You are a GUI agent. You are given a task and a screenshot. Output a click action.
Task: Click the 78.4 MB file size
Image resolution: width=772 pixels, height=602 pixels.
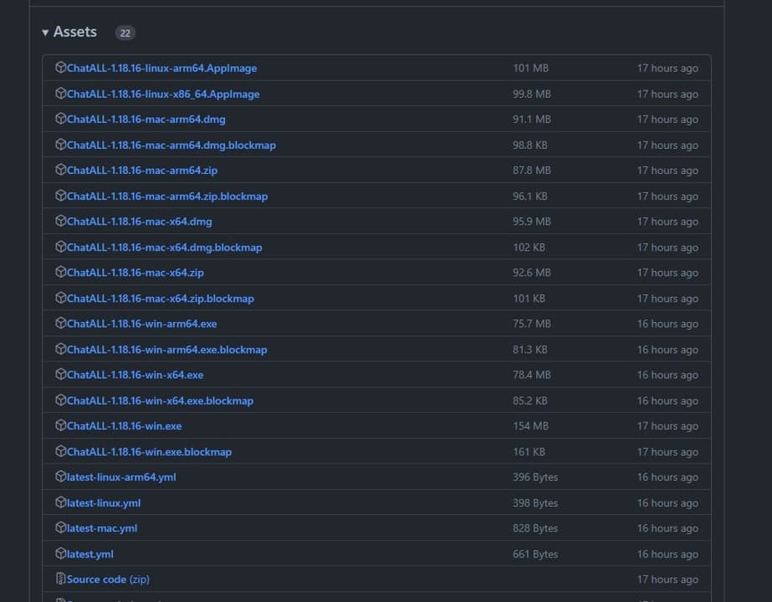(532, 375)
